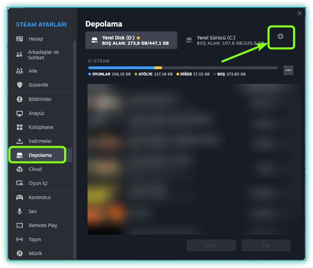Click the default-drive star next to Yerel Disk (D:)
313x268 pixels.
pos(138,38)
